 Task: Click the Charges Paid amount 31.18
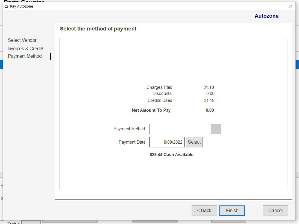209,87
